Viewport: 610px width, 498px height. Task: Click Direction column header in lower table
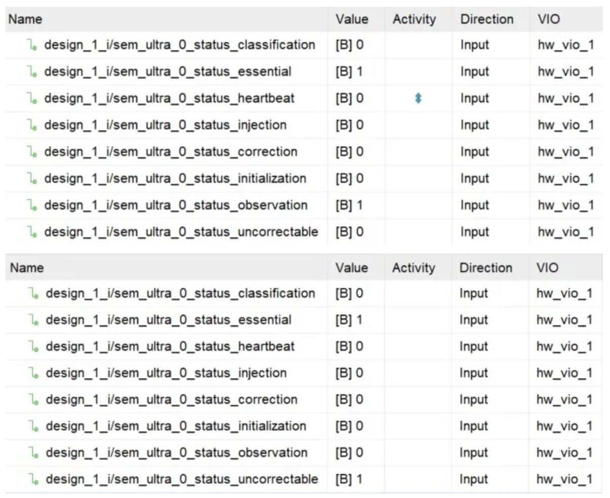pos(485,268)
